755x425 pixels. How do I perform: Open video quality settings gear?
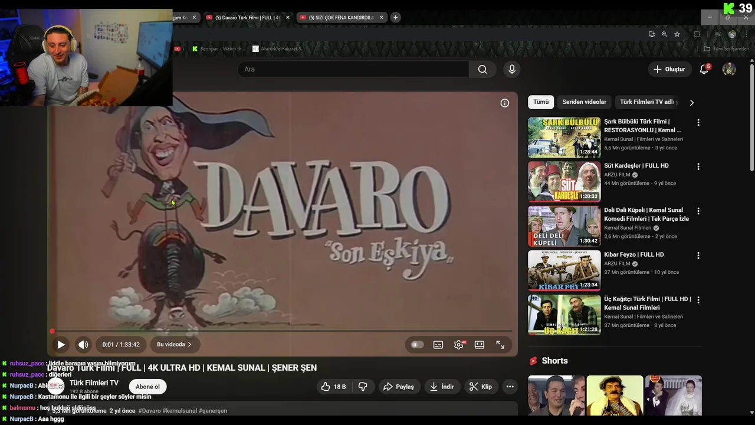point(459,345)
